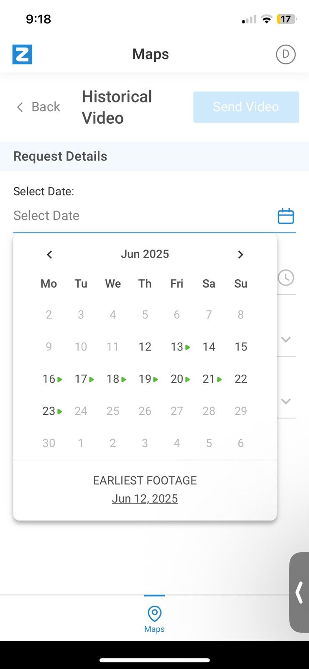The image size is (309, 669).
Task: Open the gray side handle arrow
Action: pyautogui.click(x=299, y=592)
